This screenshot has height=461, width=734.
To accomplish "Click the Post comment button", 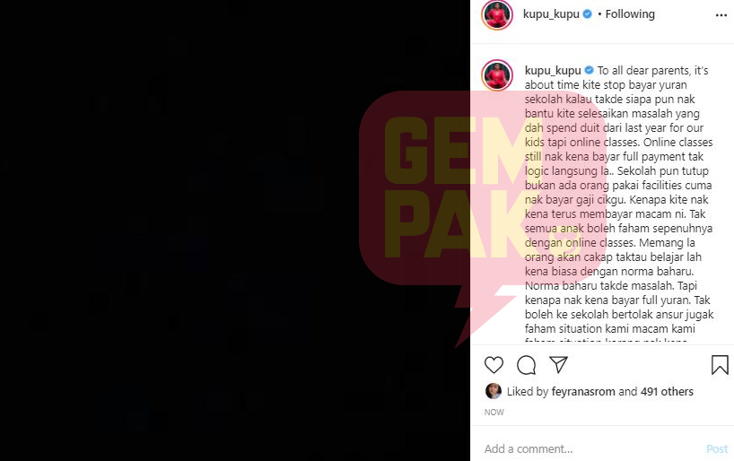I will coord(717,448).
